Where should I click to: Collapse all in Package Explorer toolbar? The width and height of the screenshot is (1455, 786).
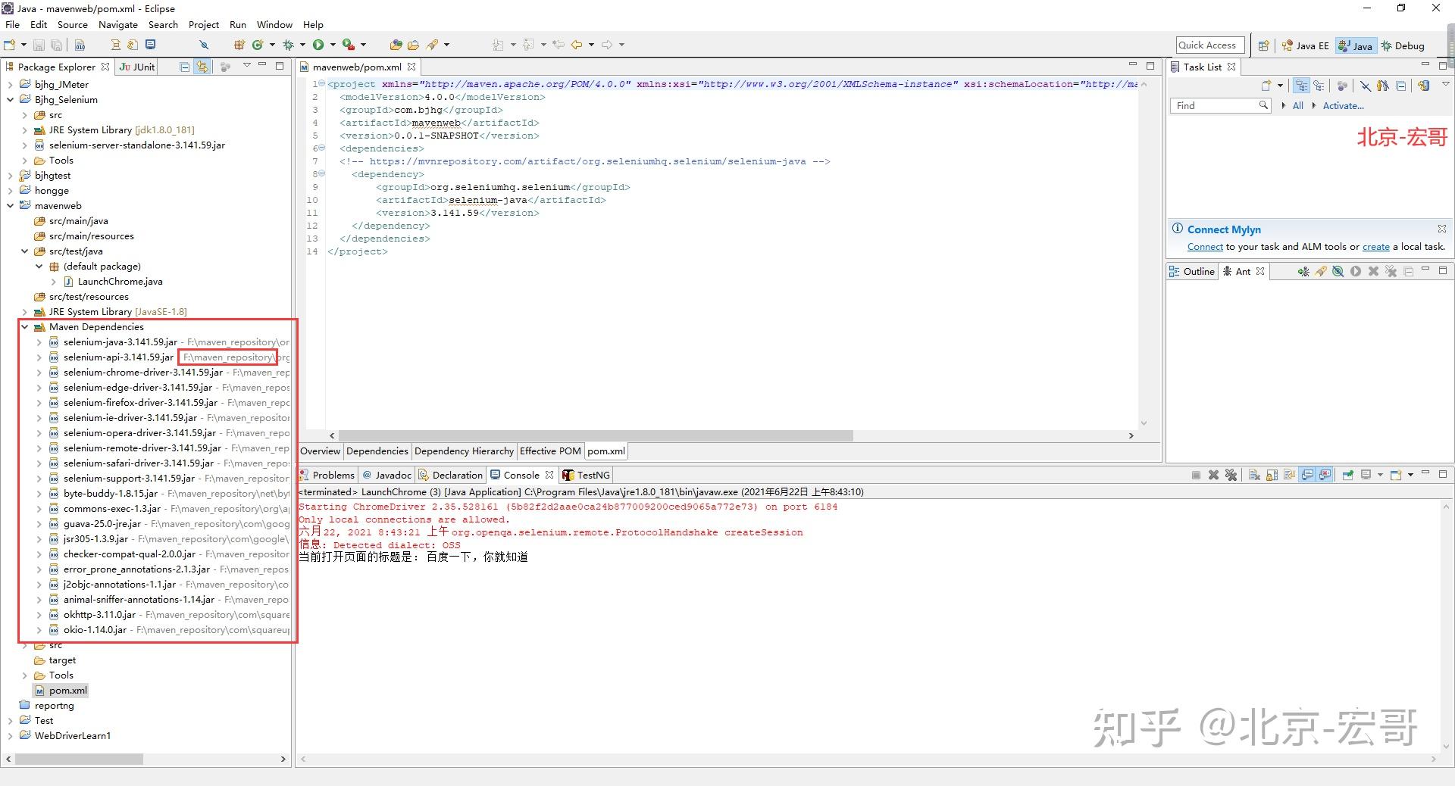(184, 67)
